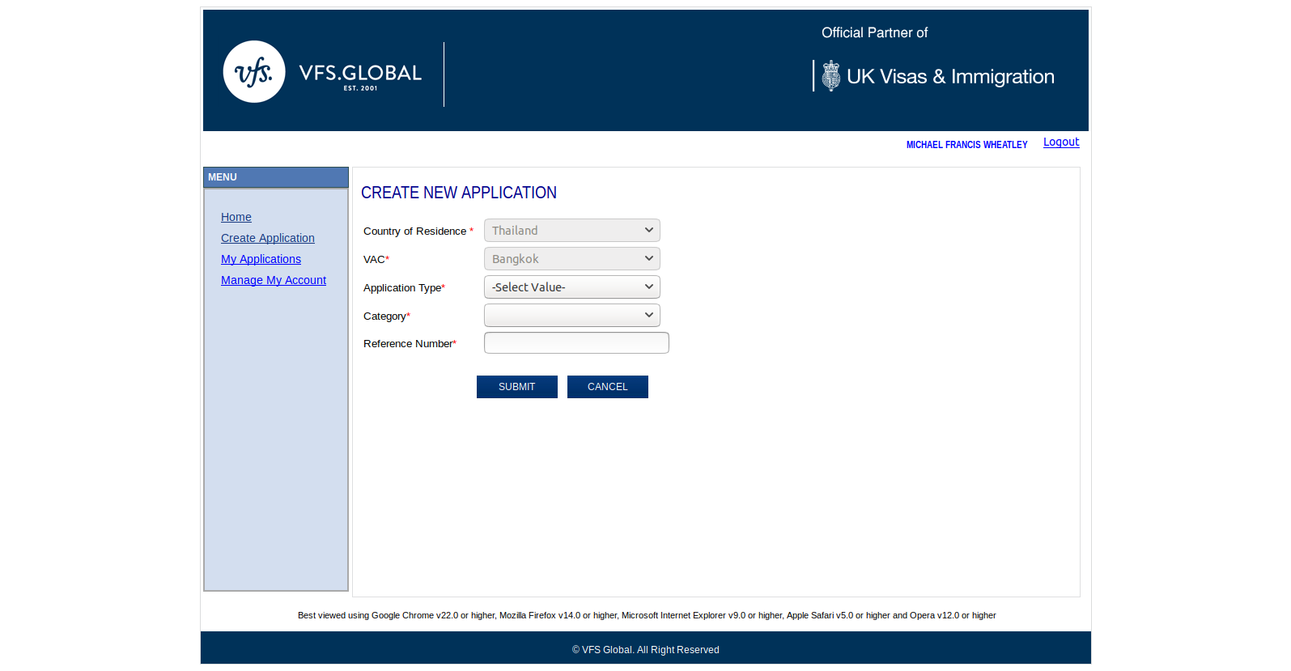The image size is (1291, 671).
Task: Click the UK Visas & Immigration title text
Action: [950, 77]
